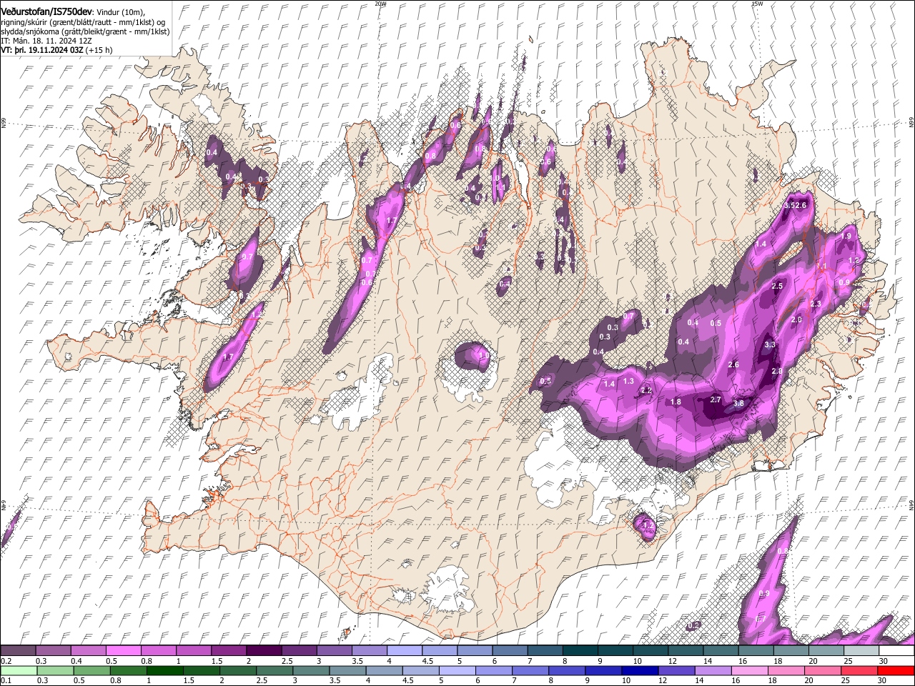Click the '(+15 h)' forecast offset text
Screen dimensions: 915x686
coord(99,50)
